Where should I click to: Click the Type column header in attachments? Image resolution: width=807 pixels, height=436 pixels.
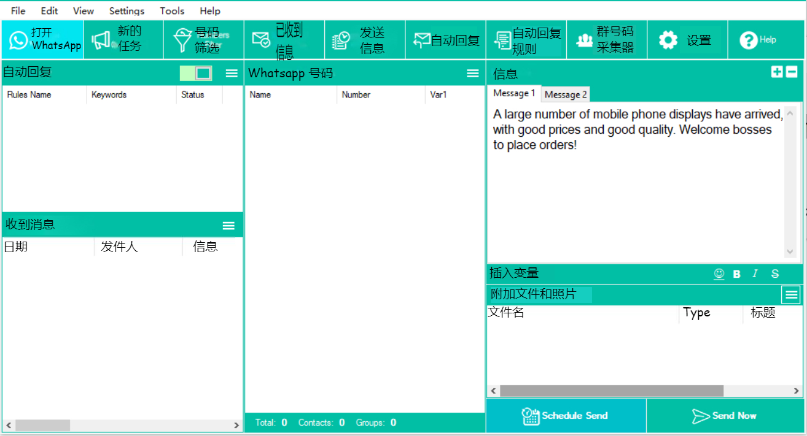point(711,313)
